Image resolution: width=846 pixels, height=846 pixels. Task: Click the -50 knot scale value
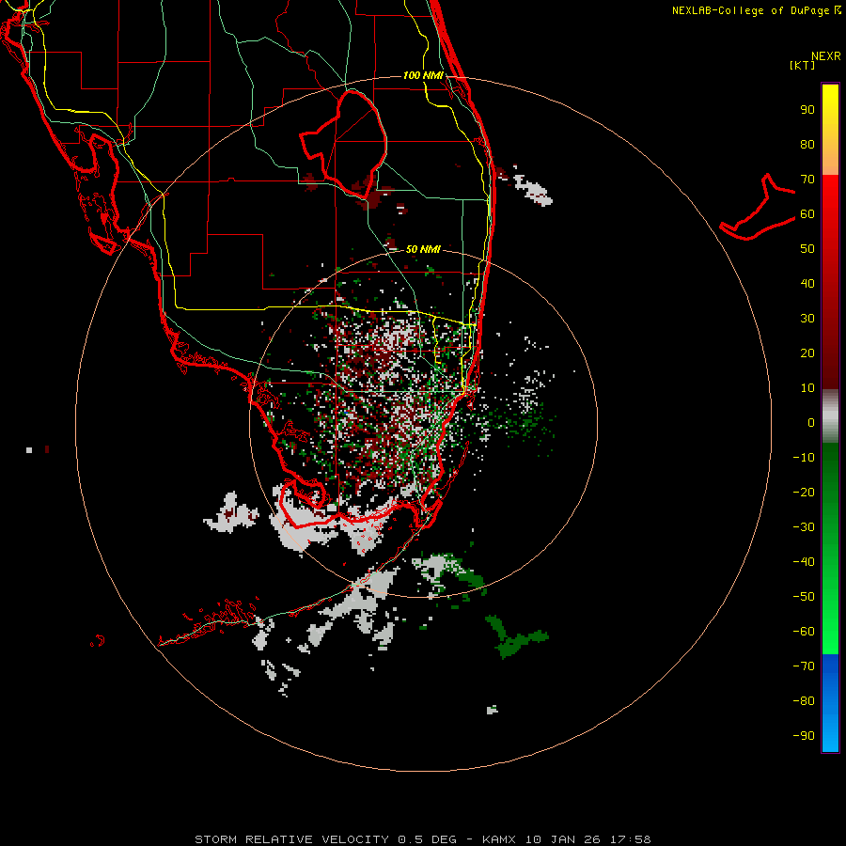click(804, 597)
